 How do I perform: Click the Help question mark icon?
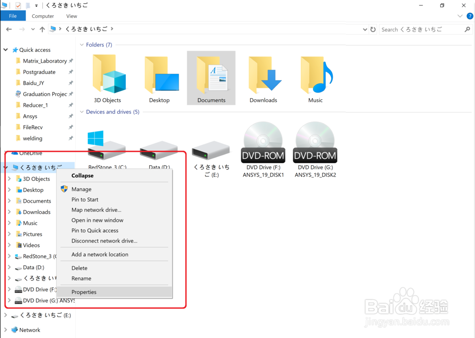coord(470,16)
